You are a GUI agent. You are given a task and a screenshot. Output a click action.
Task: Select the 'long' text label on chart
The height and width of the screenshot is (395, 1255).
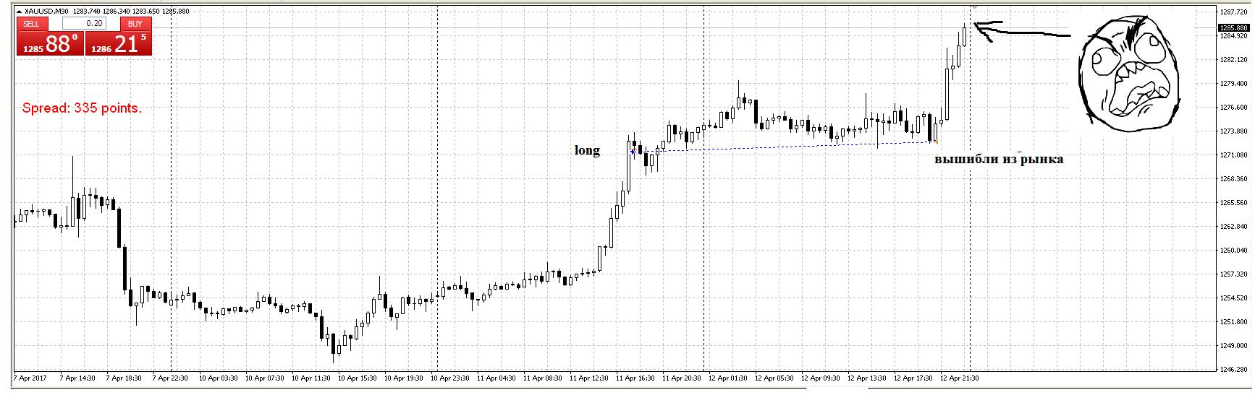[x=587, y=150]
